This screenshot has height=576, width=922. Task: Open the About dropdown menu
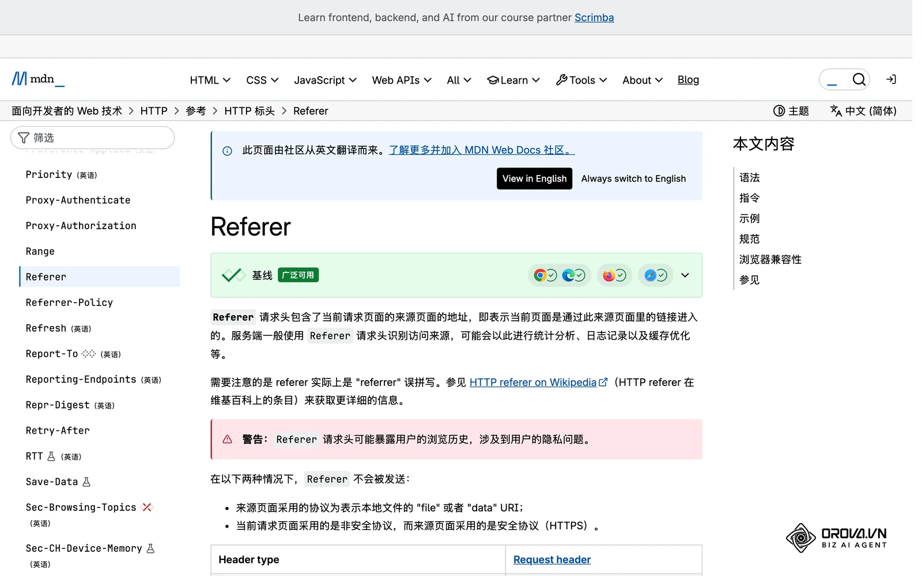click(x=643, y=80)
